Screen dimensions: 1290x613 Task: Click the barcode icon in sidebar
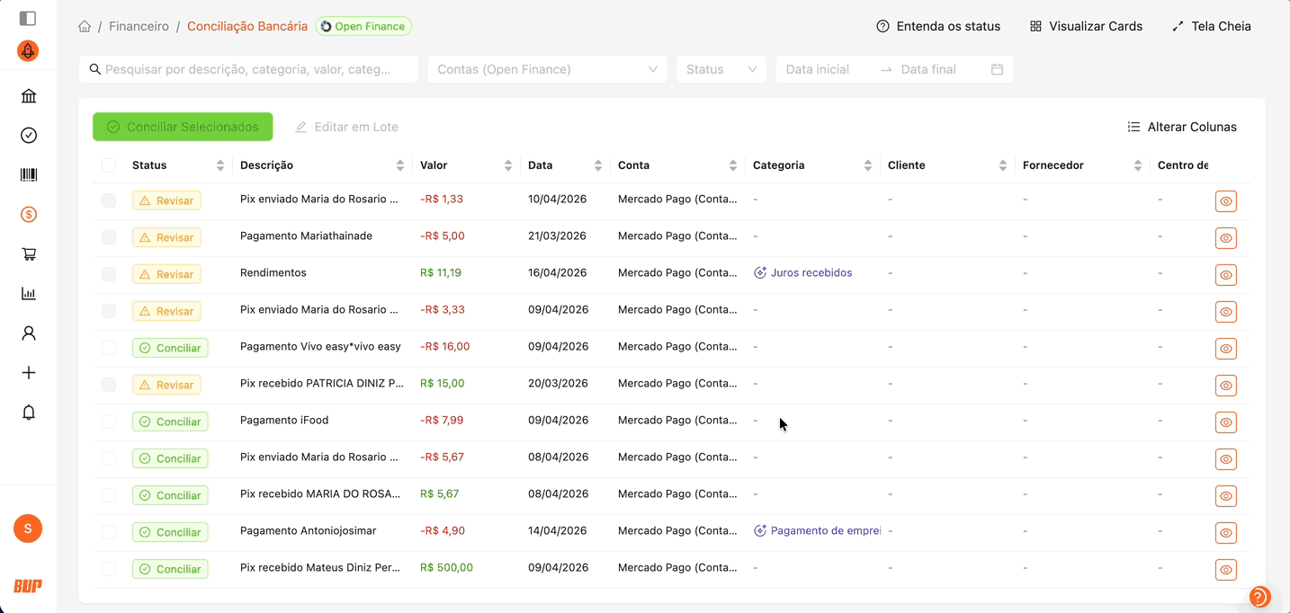[x=29, y=175]
